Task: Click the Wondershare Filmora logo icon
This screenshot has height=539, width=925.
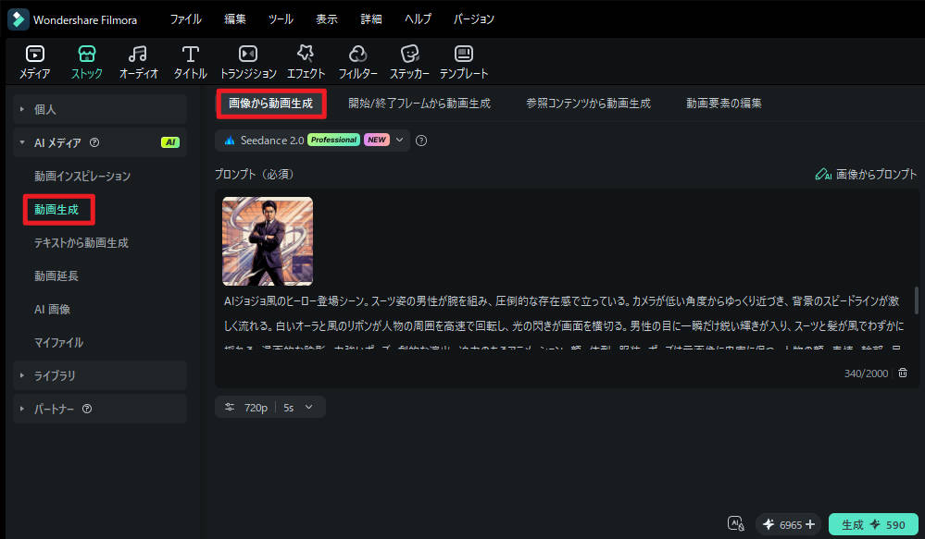Action: tap(19, 19)
